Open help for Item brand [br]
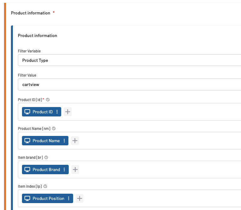 click(46, 158)
